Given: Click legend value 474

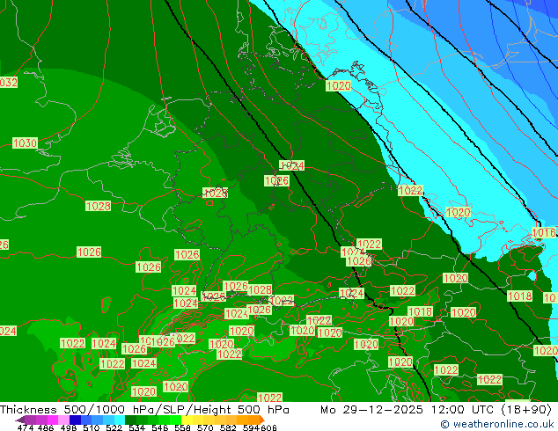Looking at the screenshot, I should tap(26, 427).
